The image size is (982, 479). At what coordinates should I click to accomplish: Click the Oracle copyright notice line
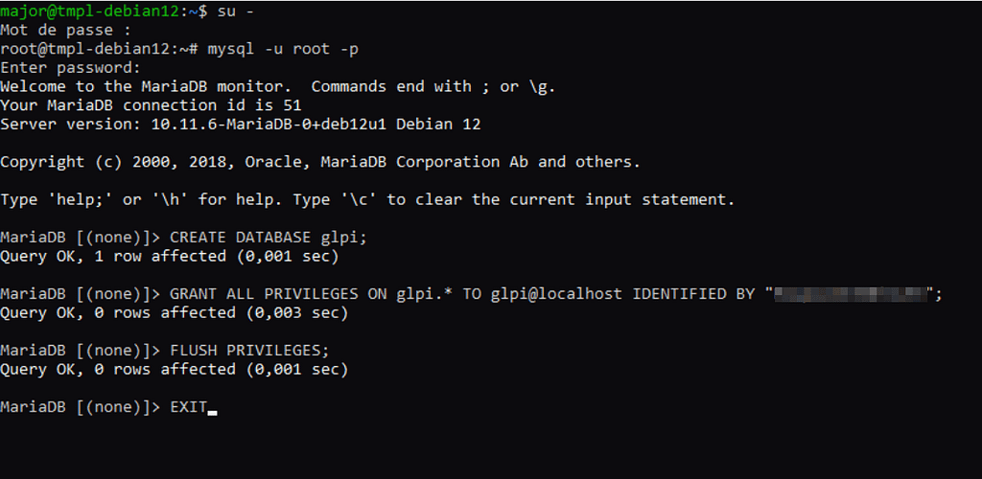point(319,162)
